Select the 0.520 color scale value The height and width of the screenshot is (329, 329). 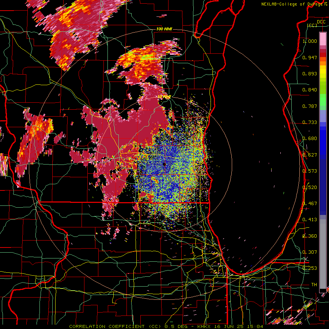310,188
